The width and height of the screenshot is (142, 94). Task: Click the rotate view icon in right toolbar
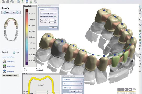click(x=140, y=19)
